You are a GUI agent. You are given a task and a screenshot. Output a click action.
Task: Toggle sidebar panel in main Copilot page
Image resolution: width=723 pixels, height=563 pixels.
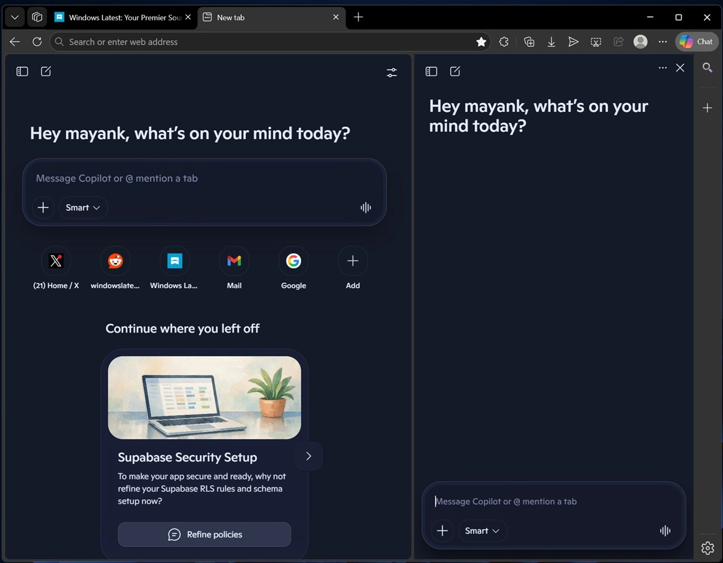pyautogui.click(x=22, y=71)
